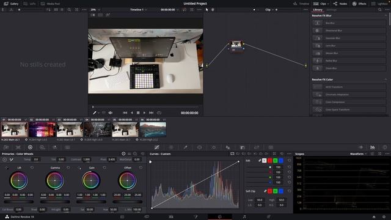Open the Keyframes palette icon
Screen dimensions: 391x220
pyautogui.click(x=360, y=147)
